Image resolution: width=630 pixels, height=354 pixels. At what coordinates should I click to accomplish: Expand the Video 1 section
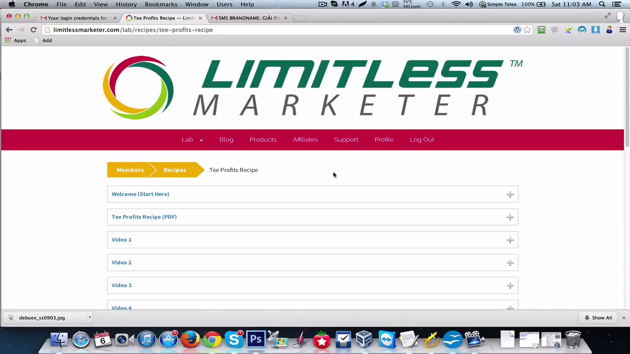click(x=313, y=240)
